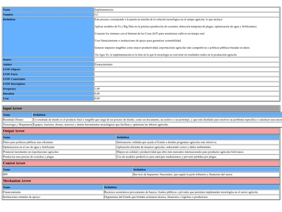This screenshot has height=212, width=282.
Task: Click the 'Name' column header in Input Arrow table
Action: coord(17,115)
